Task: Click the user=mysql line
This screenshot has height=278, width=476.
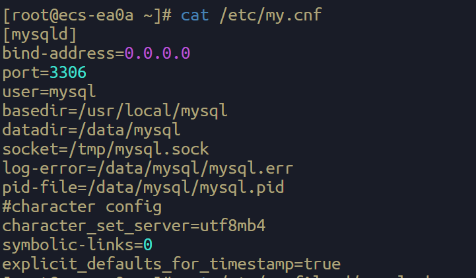Action: tap(49, 90)
